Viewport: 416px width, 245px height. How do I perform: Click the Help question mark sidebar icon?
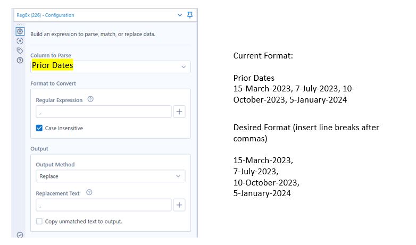coord(20,60)
